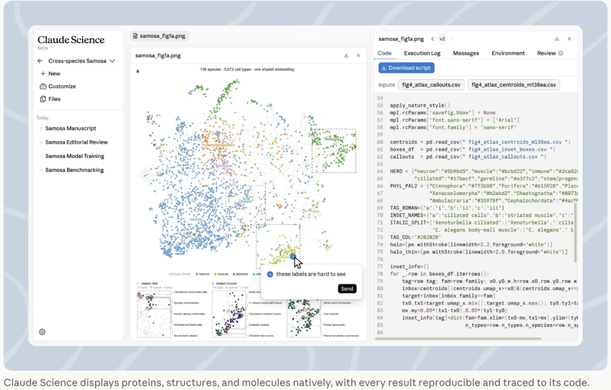The image size is (611, 390).
Task: Open settings via the gear icon
Action: coord(42,332)
